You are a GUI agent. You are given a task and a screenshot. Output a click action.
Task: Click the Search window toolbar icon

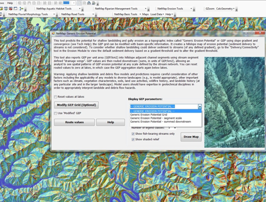[x=6, y=9]
